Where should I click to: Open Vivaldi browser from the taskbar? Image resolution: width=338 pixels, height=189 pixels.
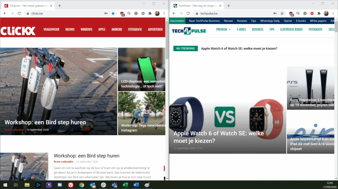[71, 185]
